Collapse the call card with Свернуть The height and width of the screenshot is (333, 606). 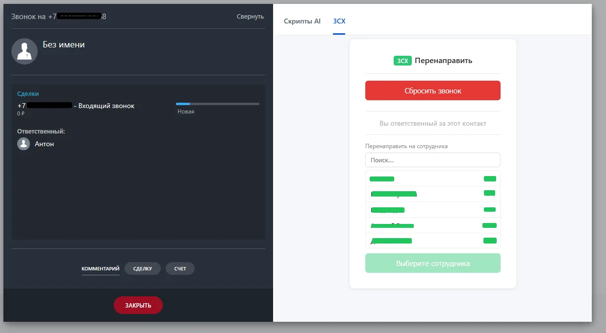click(250, 17)
